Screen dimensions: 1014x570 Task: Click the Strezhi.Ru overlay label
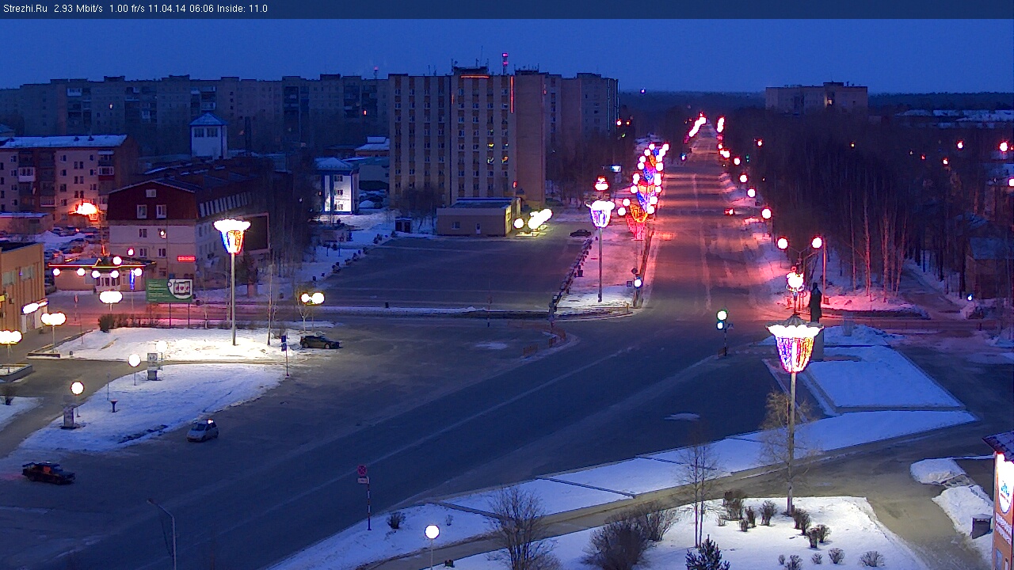[25, 9]
